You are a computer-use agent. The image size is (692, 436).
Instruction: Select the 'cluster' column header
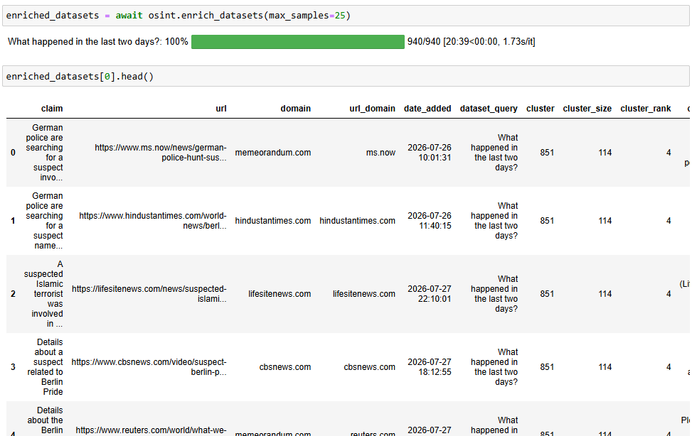(541, 109)
